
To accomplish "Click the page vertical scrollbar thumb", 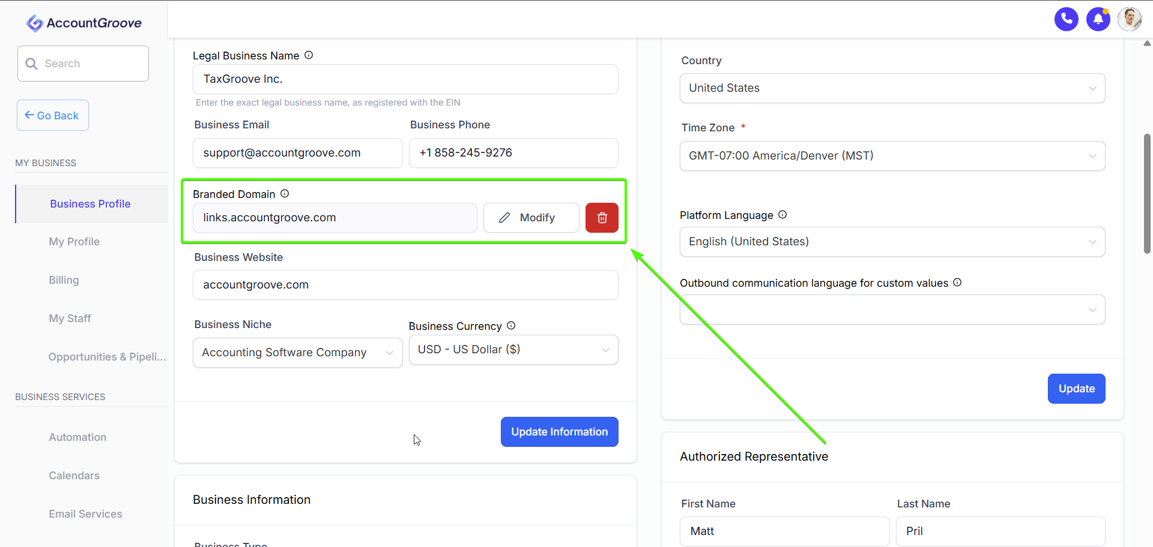I will (1147, 194).
